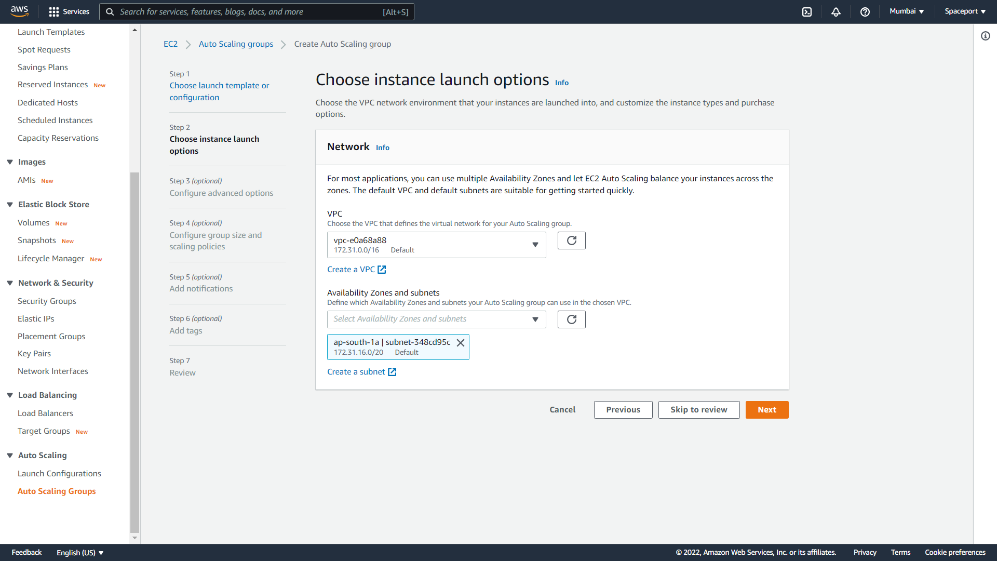Open Load Balancers in sidebar
This screenshot has width=997, height=561.
point(45,413)
